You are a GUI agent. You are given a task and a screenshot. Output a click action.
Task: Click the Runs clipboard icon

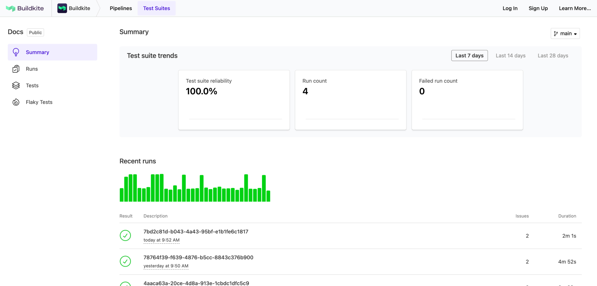[x=16, y=69]
